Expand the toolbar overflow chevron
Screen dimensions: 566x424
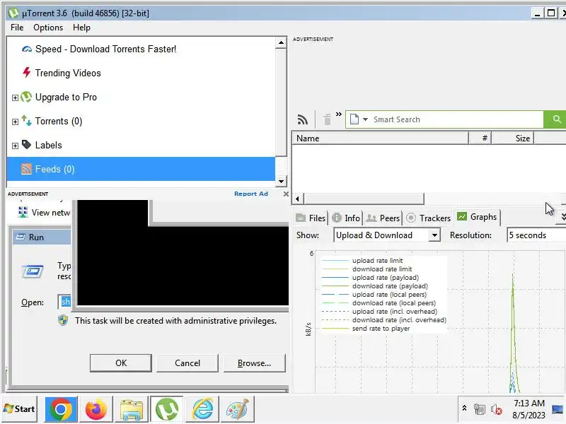[339, 114]
